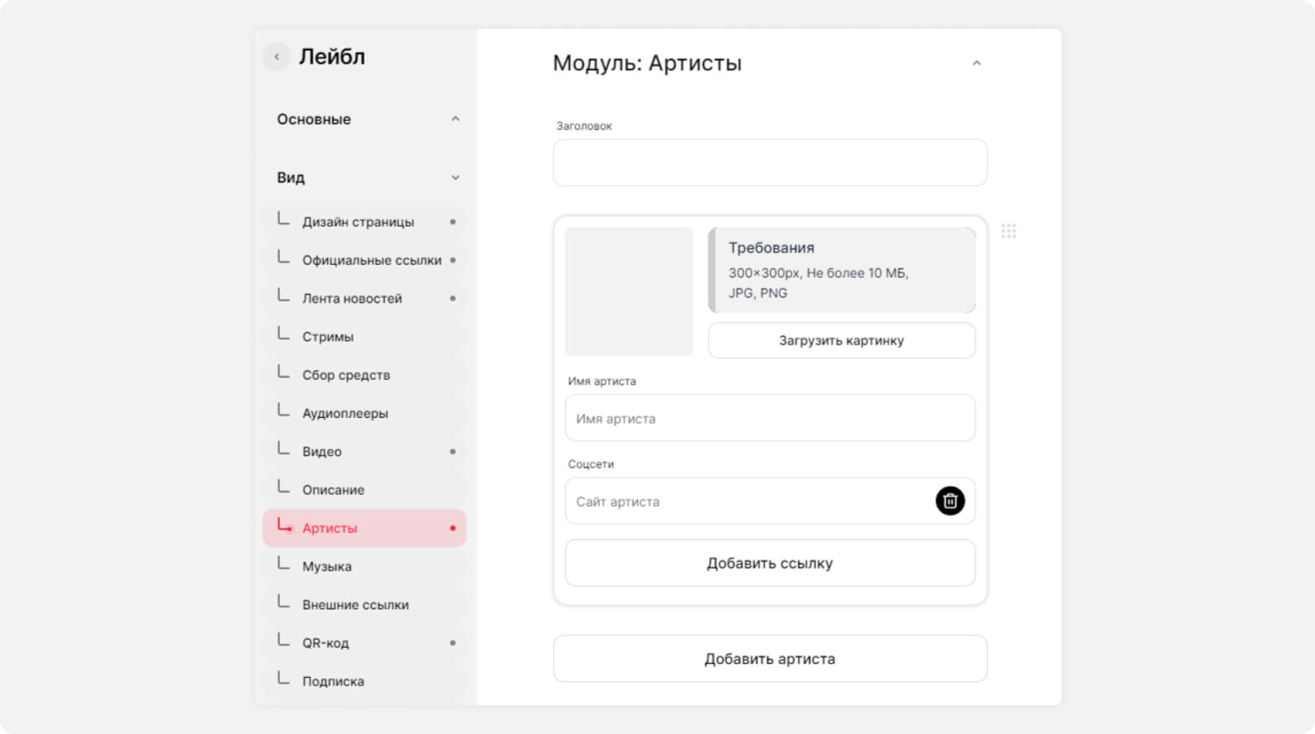1315x734 pixels.
Task: Toggle the dot next to Дизайн страницы
Action: coord(452,222)
